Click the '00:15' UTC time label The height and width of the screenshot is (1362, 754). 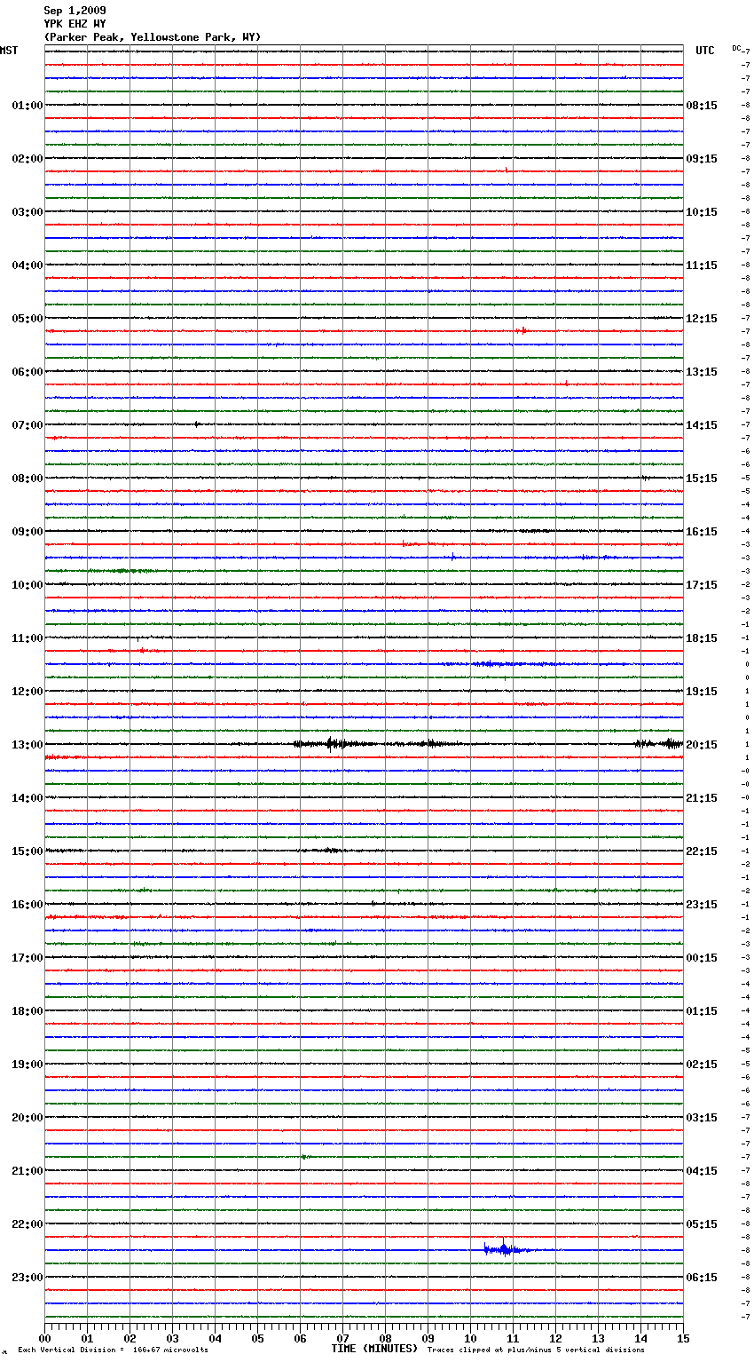pyautogui.click(x=702, y=958)
